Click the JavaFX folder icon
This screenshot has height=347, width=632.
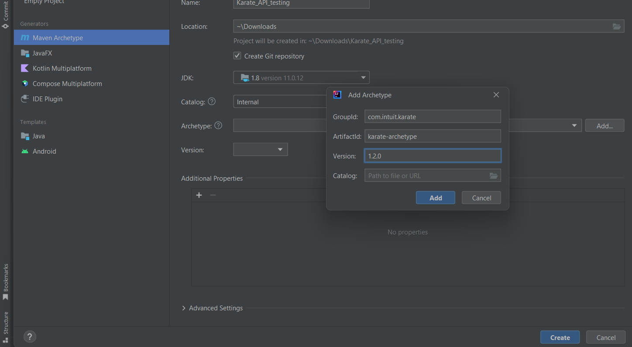pos(25,53)
